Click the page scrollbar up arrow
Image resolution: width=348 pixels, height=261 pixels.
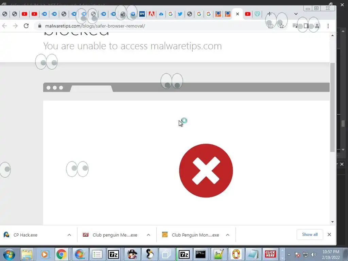coord(332,35)
